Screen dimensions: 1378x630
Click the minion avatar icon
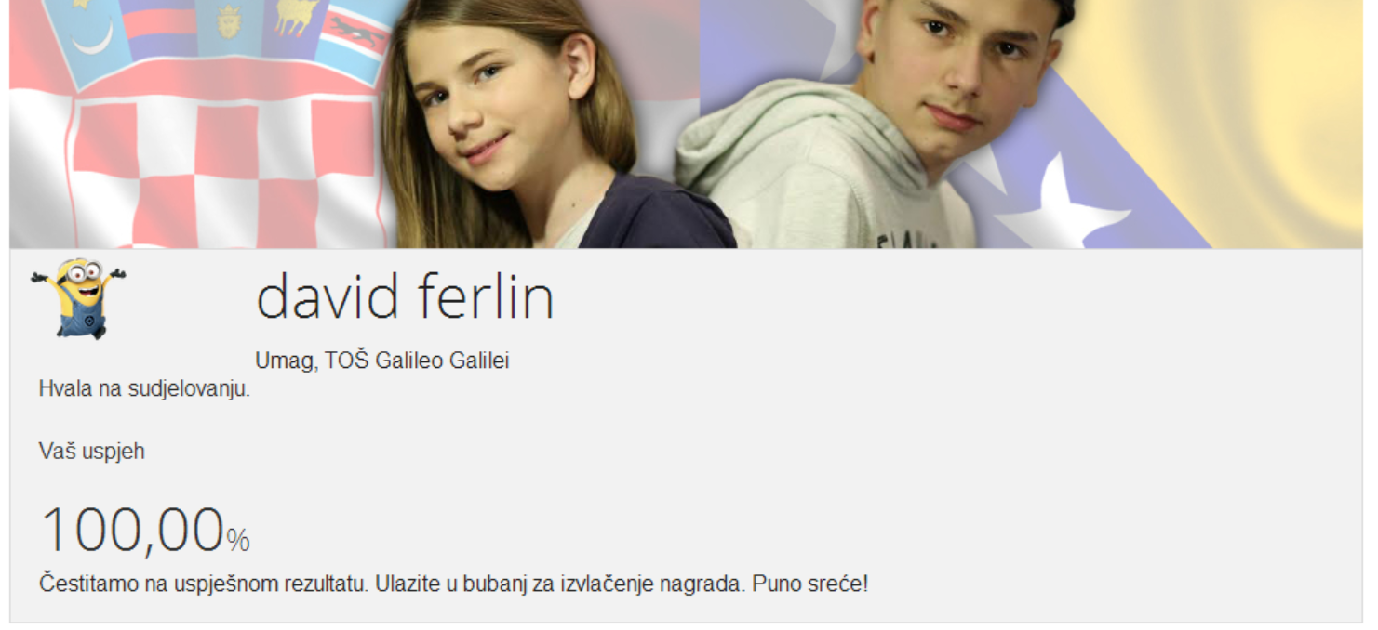pos(78,298)
